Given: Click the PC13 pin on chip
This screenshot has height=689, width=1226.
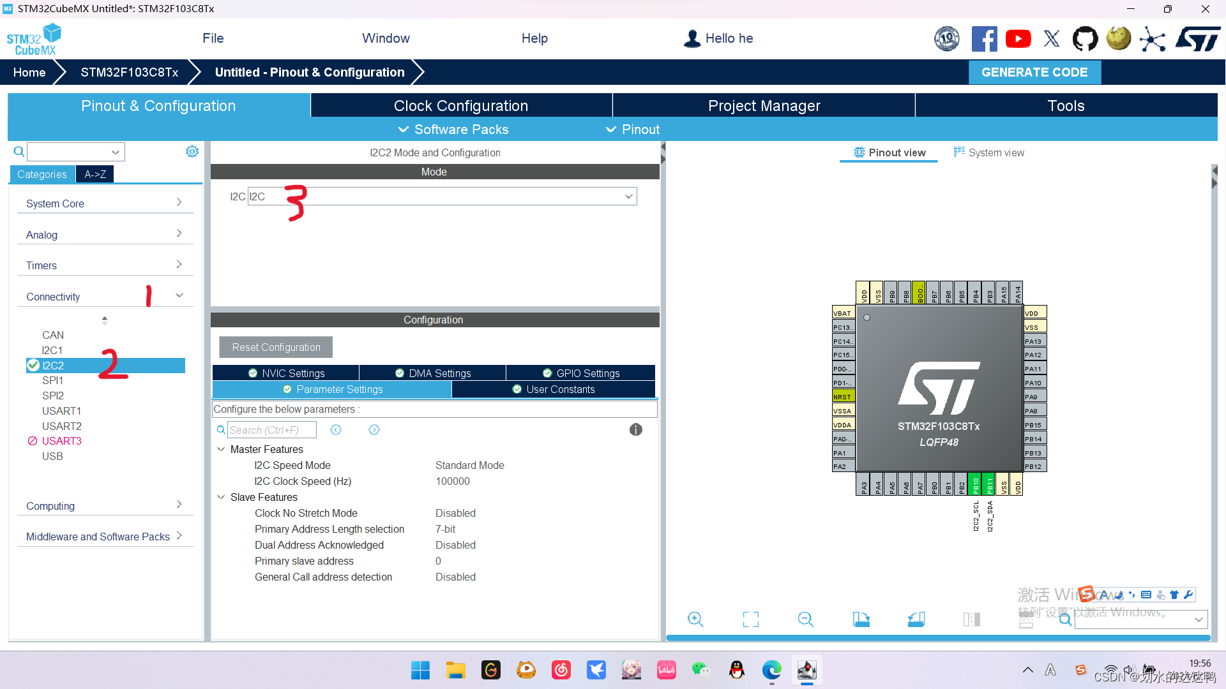Looking at the screenshot, I should click(844, 327).
